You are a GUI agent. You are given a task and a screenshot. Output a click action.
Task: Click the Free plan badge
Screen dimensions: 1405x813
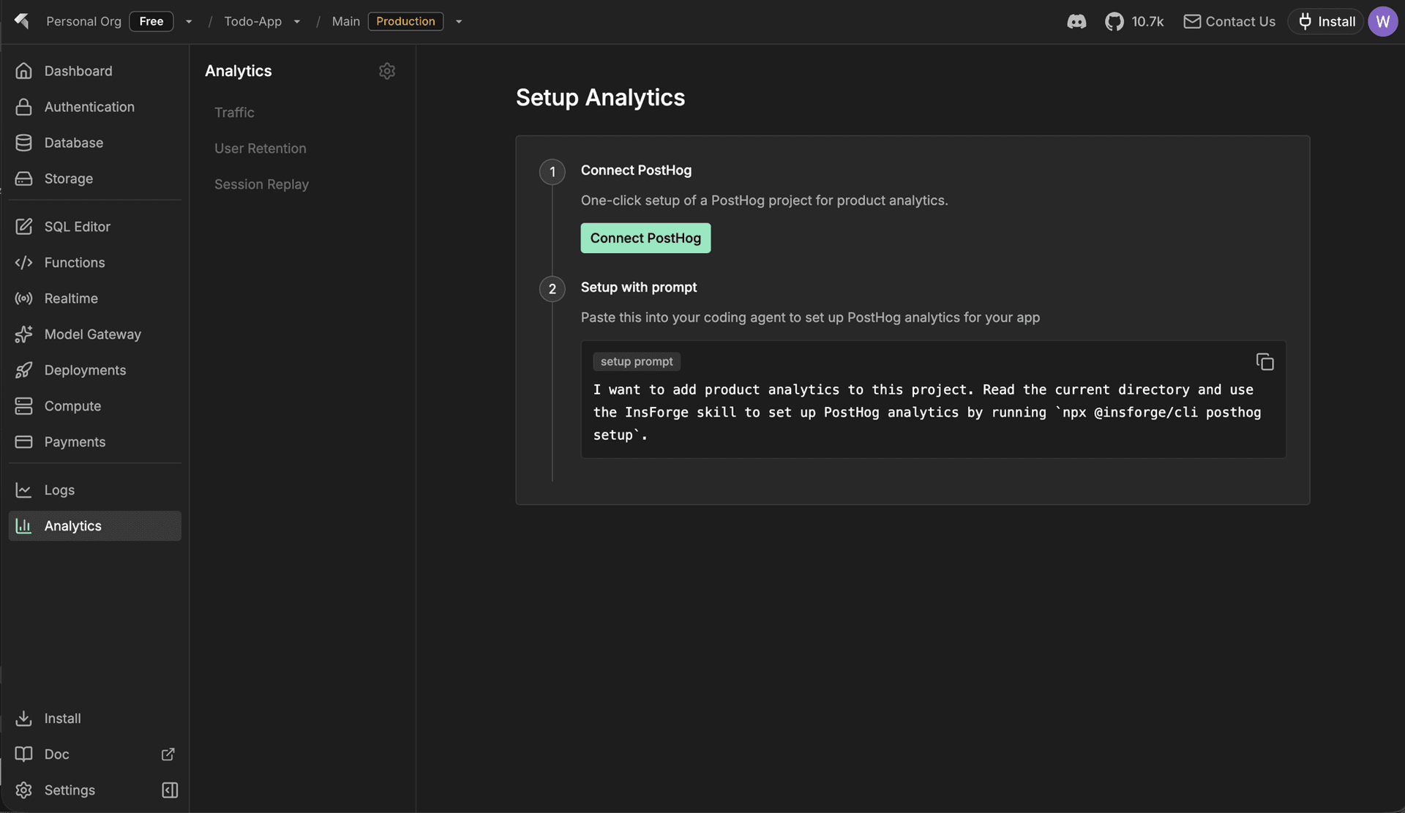tap(151, 21)
